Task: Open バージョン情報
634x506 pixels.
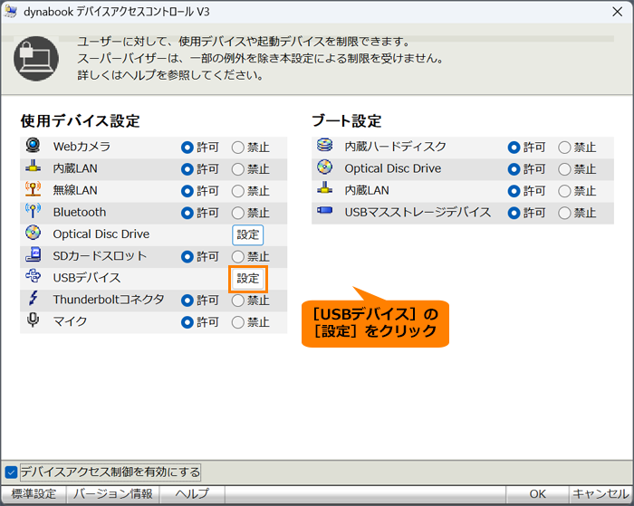Action: click(113, 494)
